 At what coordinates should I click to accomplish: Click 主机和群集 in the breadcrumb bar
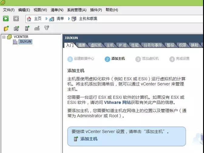click(x=88, y=19)
